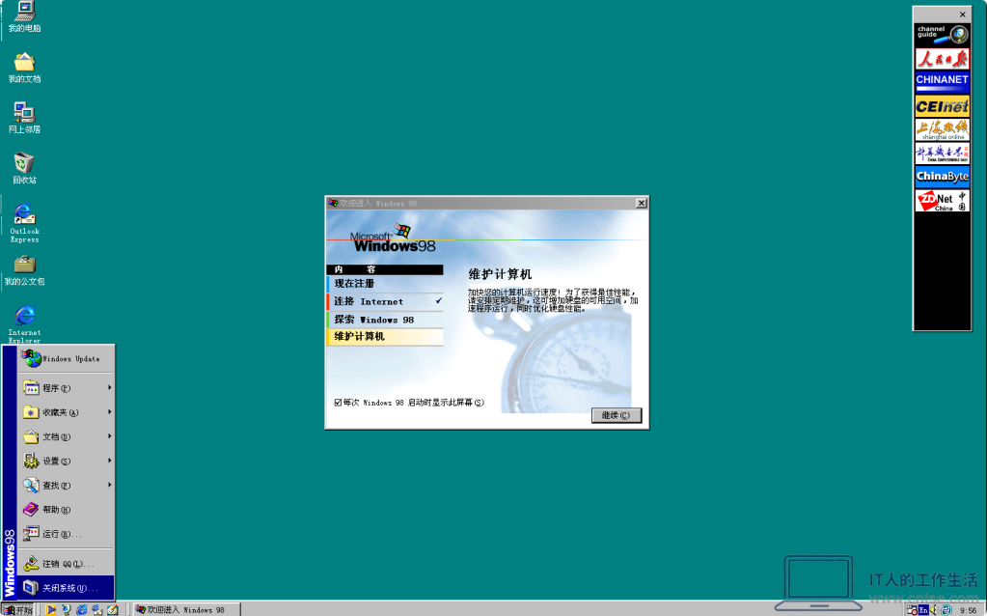Screen dimensions: 987x616
Task: Expand the 查找(F) submenu
Action: click(x=67, y=485)
